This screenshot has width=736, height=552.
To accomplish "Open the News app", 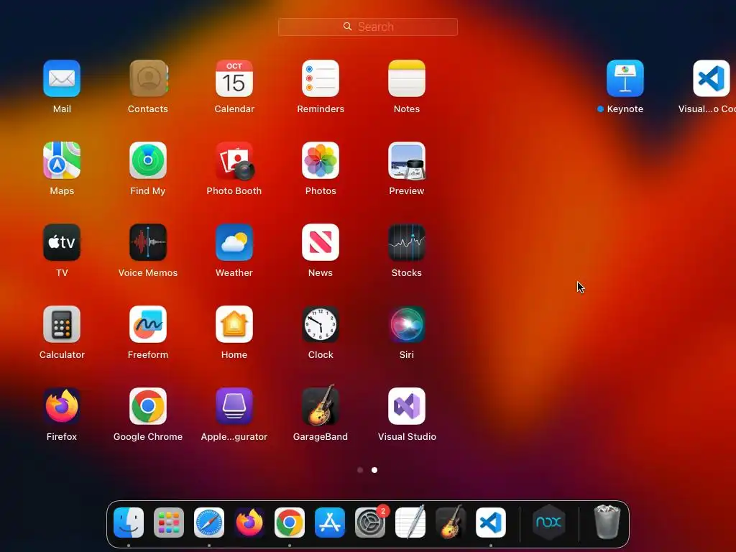I will tap(321, 242).
